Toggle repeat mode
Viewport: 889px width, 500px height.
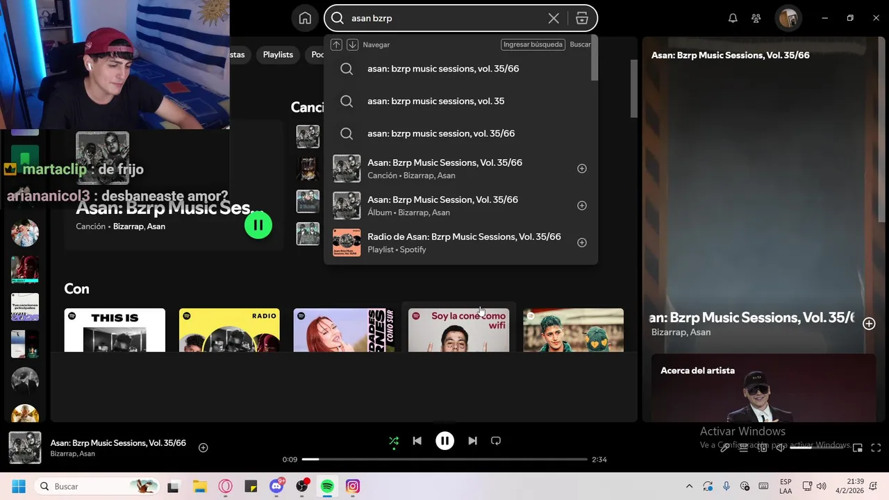496,441
